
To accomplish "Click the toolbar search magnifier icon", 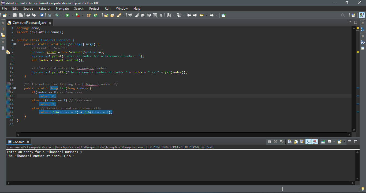I will pos(343,15).
